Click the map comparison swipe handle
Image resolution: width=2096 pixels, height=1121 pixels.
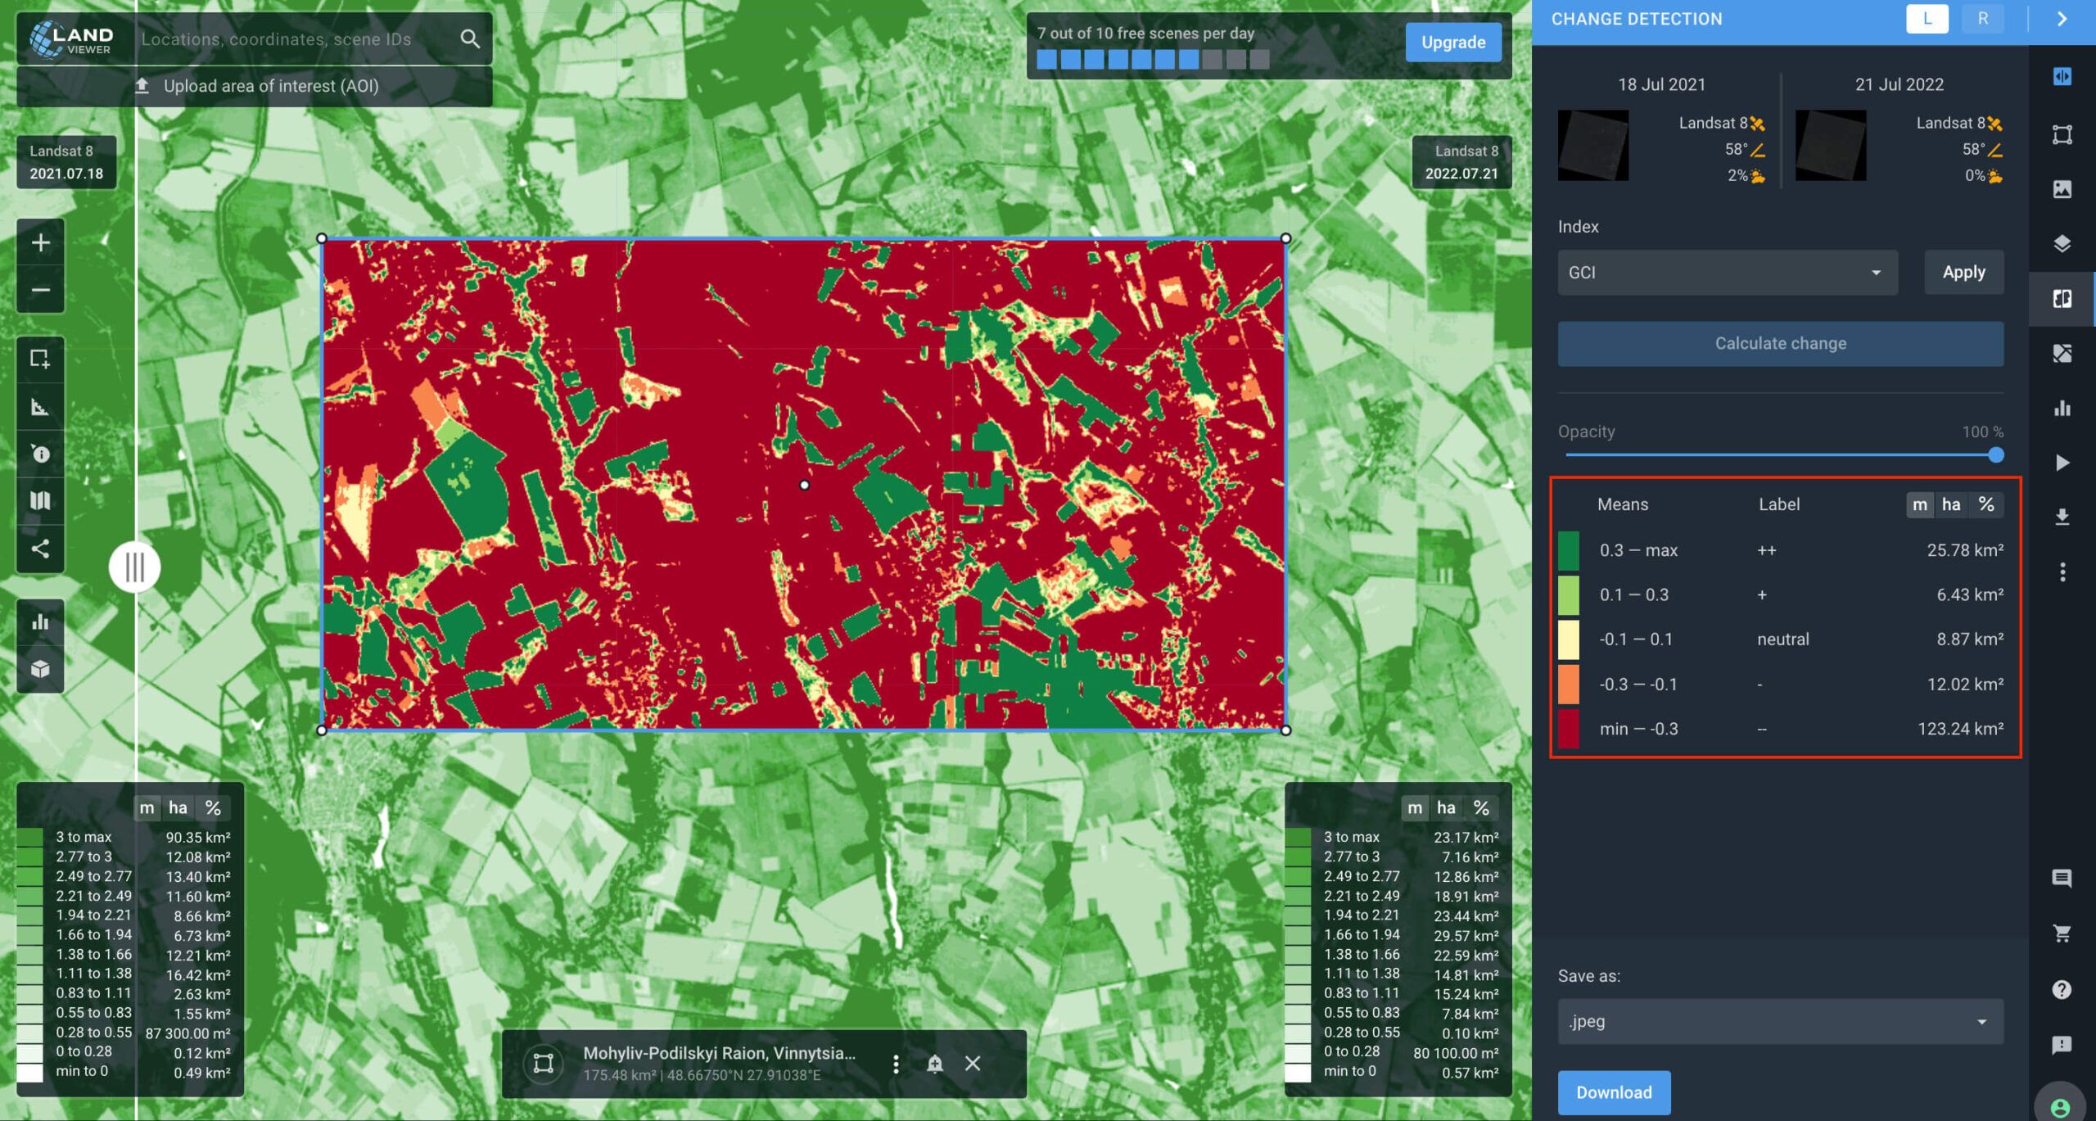(135, 567)
